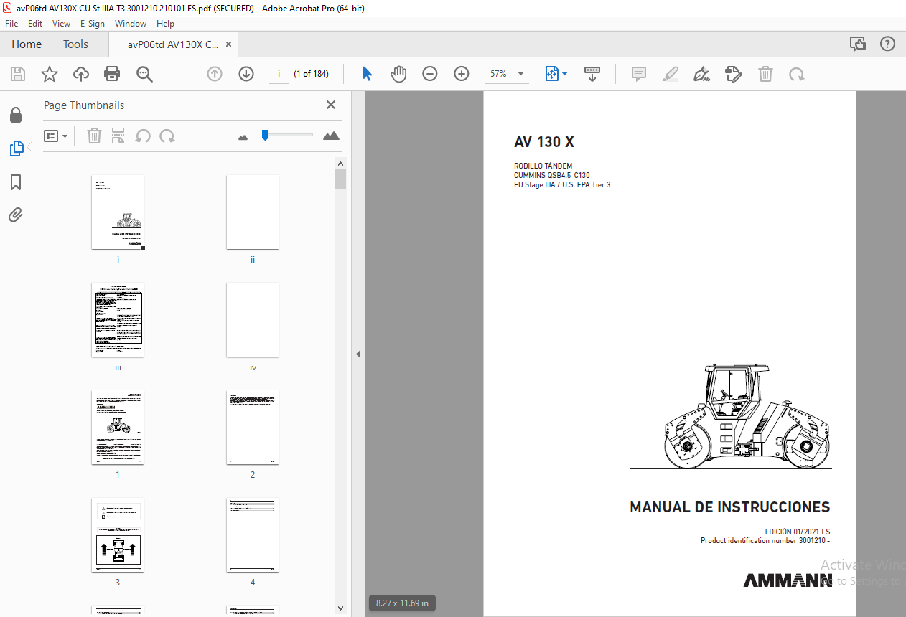Open the E-Sign menu
This screenshot has height=617, width=906.
(x=93, y=24)
